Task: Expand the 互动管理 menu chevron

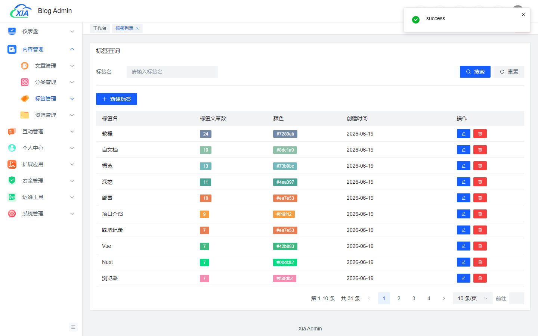Action: coord(72,131)
